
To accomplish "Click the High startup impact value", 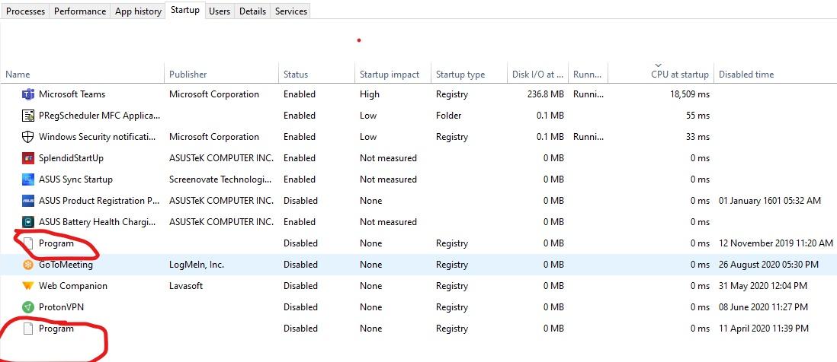I will pyautogui.click(x=370, y=94).
